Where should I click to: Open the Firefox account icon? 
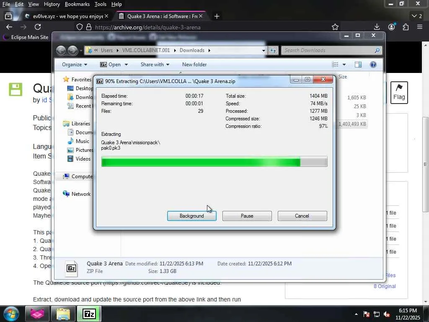(392, 27)
